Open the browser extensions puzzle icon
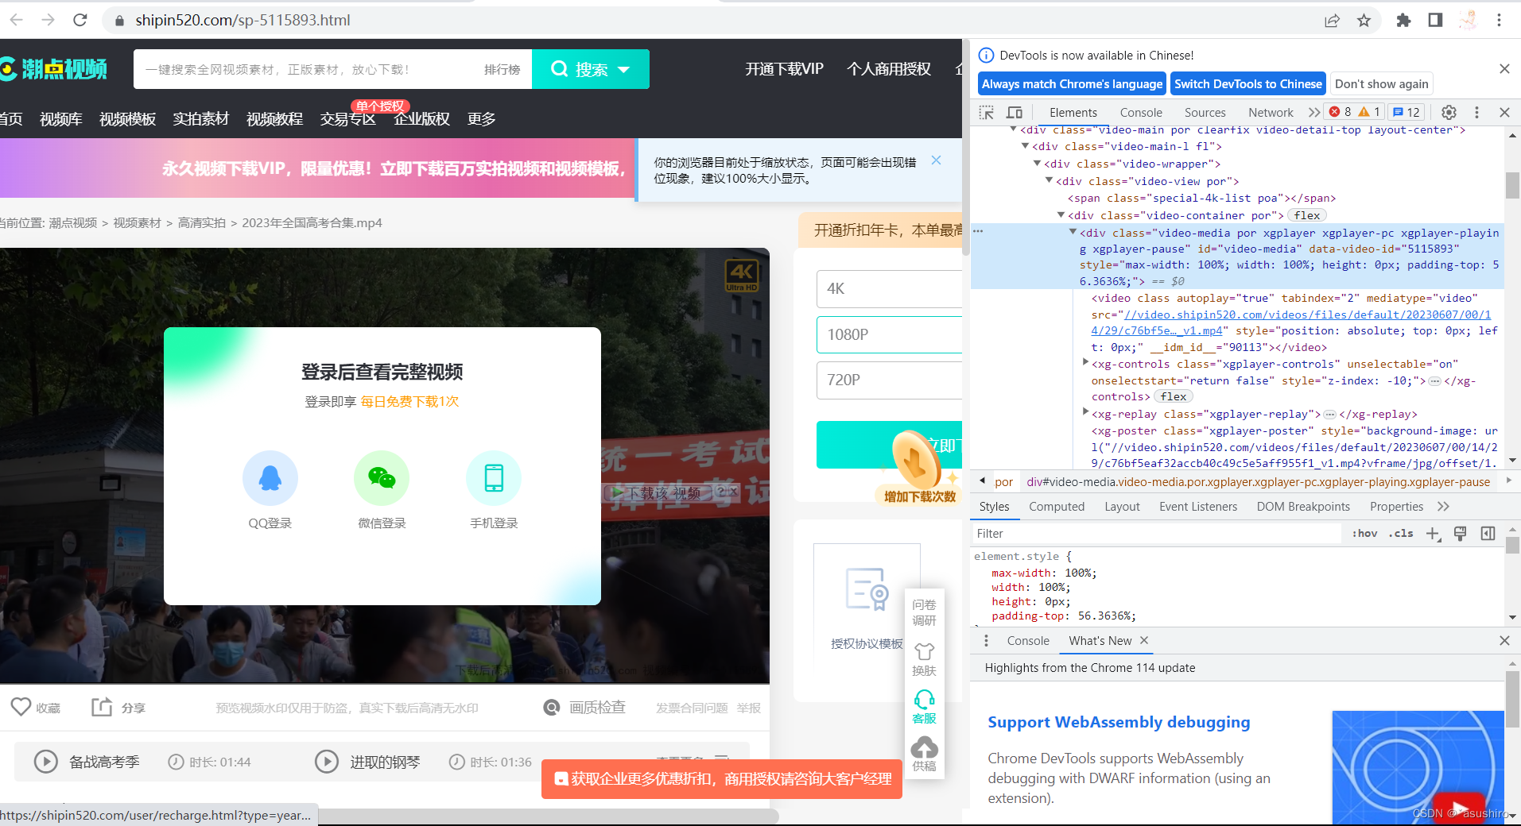The height and width of the screenshot is (826, 1521). point(1403,21)
